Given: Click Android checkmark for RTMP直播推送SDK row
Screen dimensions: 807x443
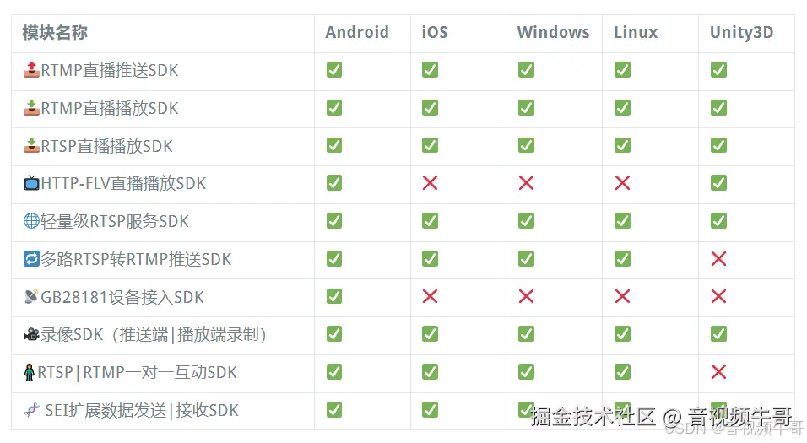Looking at the screenshot, I should point(334,69).
